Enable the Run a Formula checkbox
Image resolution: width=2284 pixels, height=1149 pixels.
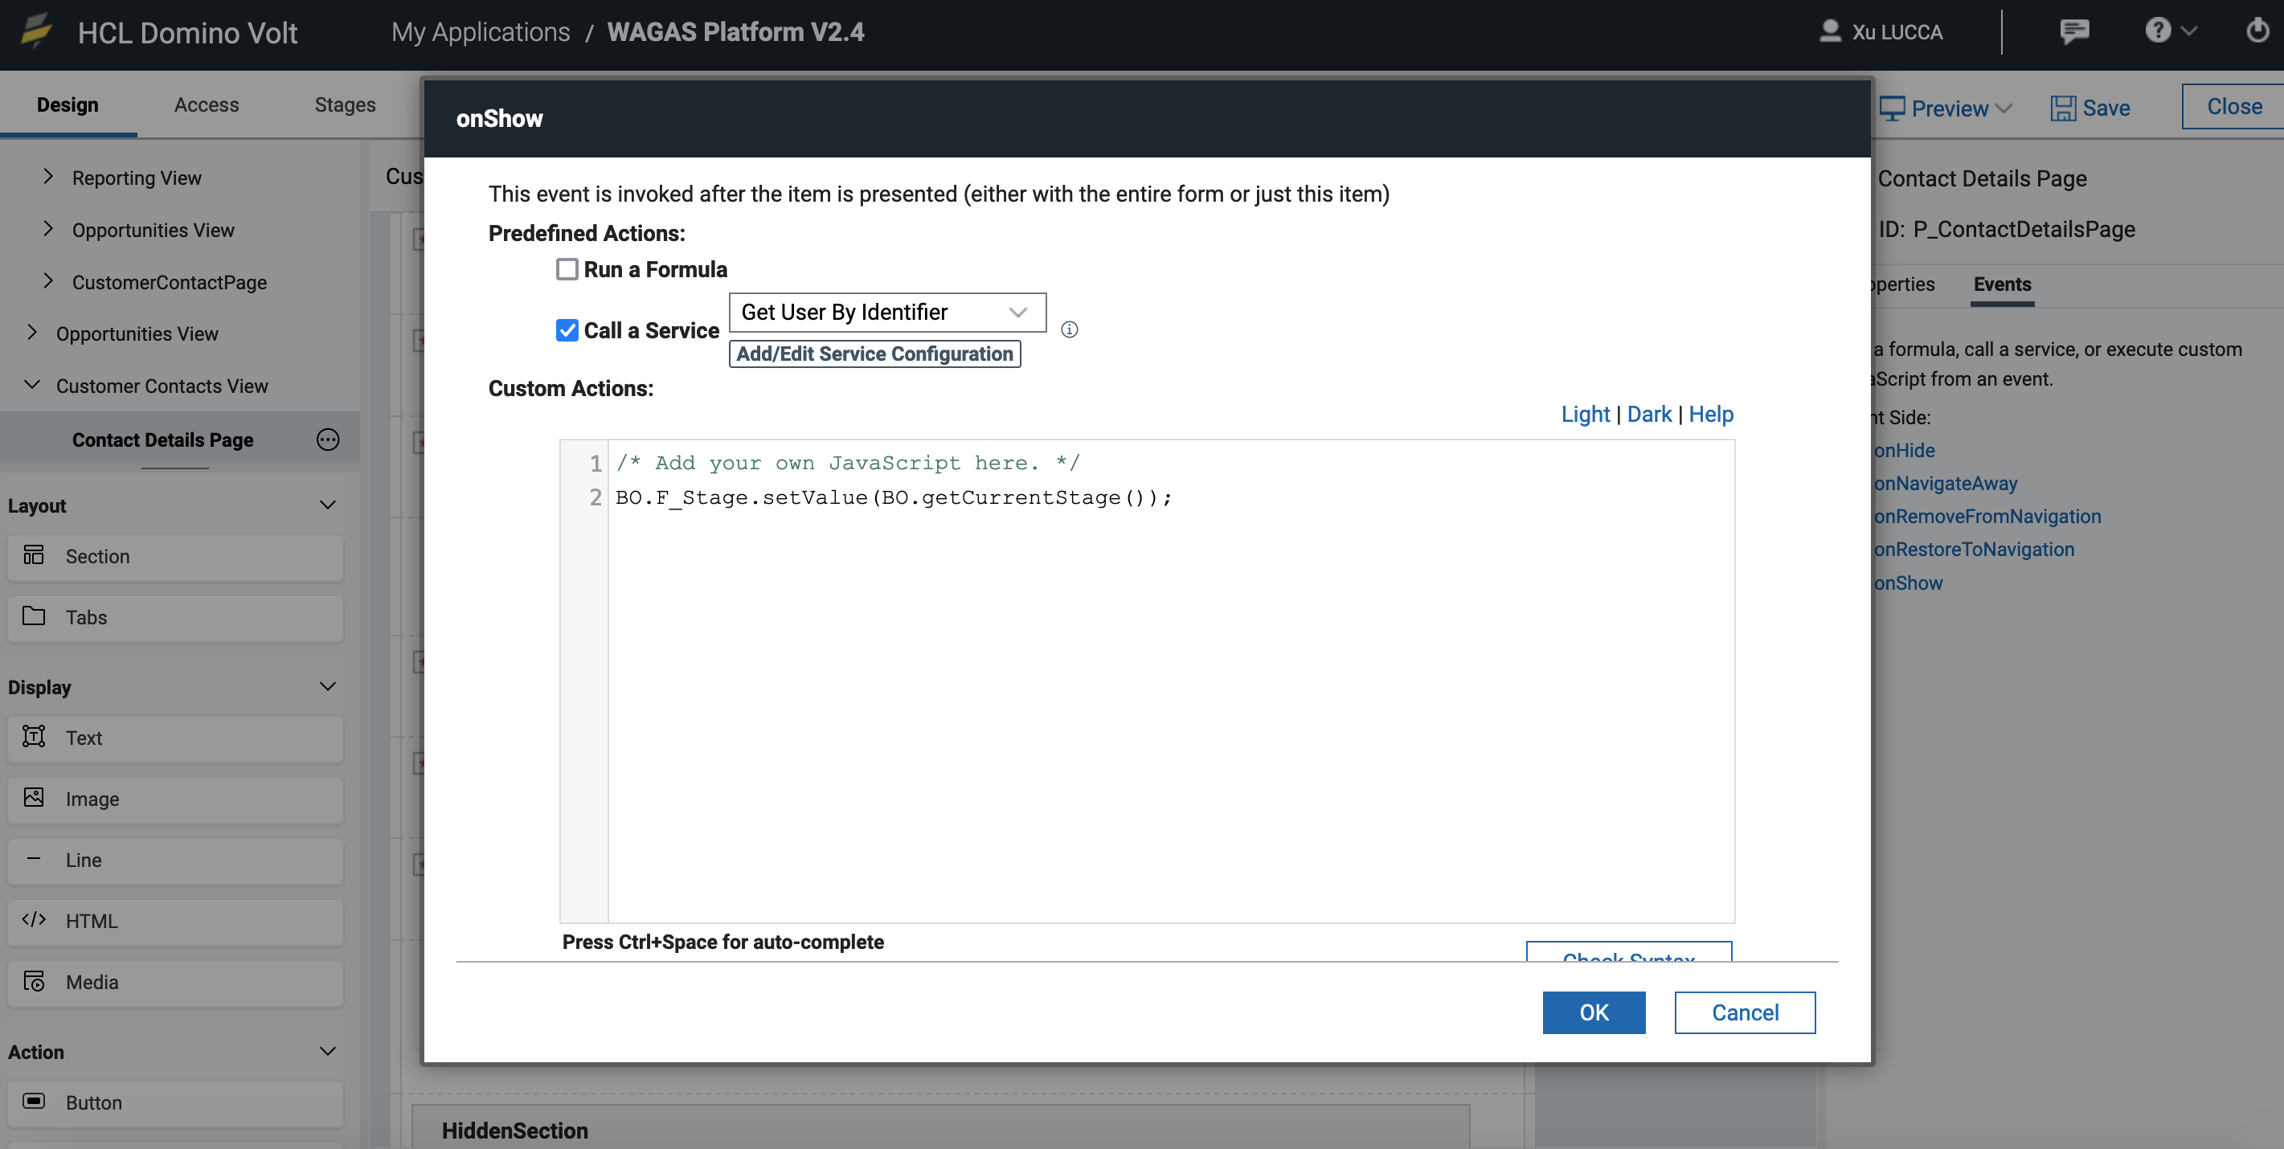(x=567, y=269)
